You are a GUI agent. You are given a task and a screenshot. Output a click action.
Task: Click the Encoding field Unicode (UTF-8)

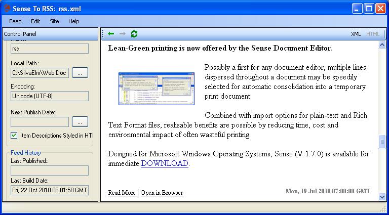coord(50,96)
